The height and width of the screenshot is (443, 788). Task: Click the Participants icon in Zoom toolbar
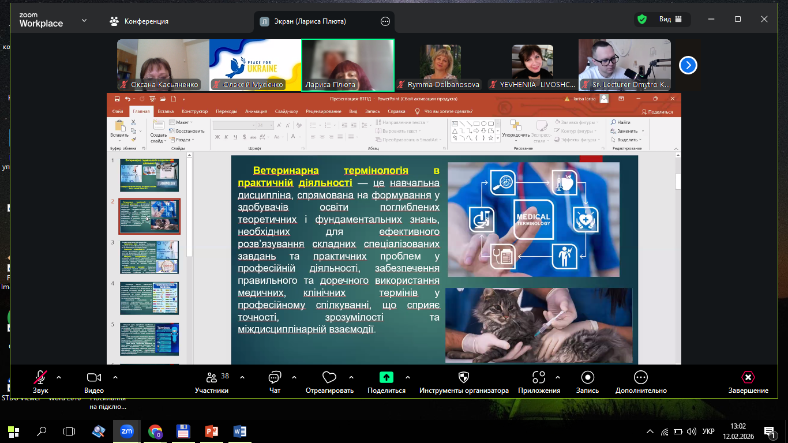point(211,378)
